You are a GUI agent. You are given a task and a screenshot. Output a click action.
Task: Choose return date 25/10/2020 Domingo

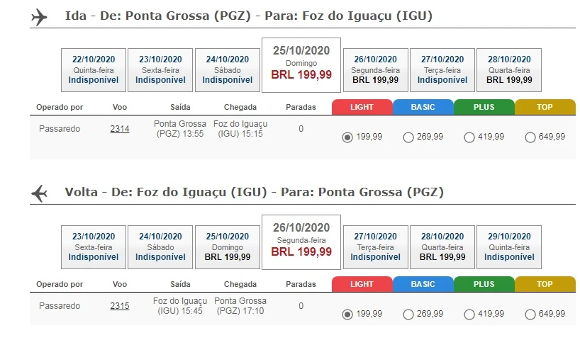pos(227,245)
